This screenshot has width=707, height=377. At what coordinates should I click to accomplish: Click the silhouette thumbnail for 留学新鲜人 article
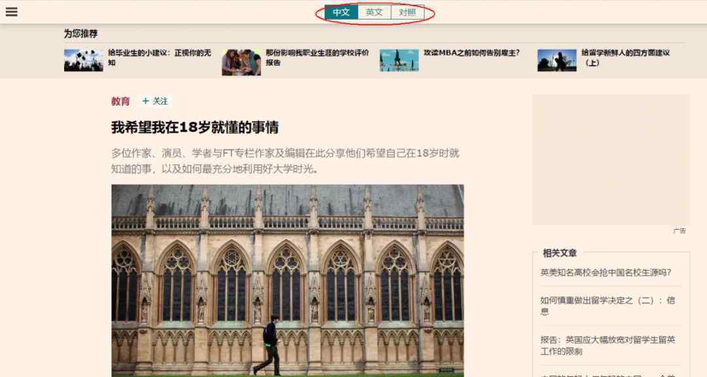click(x=556, y=60)
